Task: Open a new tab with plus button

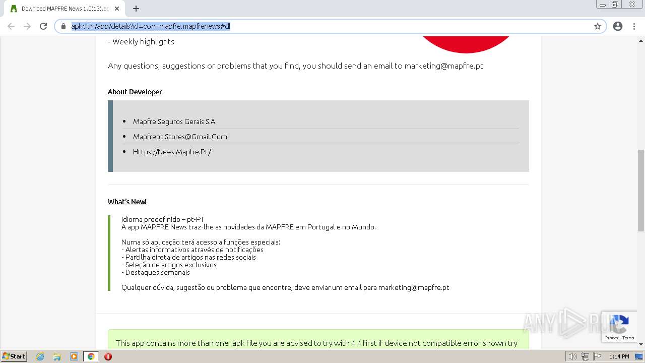Action: coord(136,9)
